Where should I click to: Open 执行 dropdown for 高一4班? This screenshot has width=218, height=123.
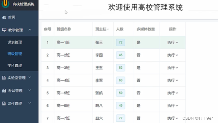coord(173,80)
